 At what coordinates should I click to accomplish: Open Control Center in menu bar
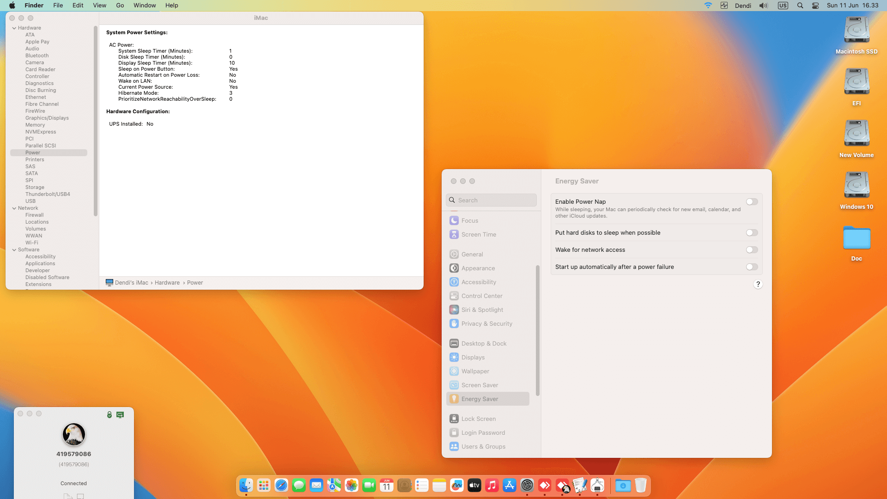(x=815, y=6)
